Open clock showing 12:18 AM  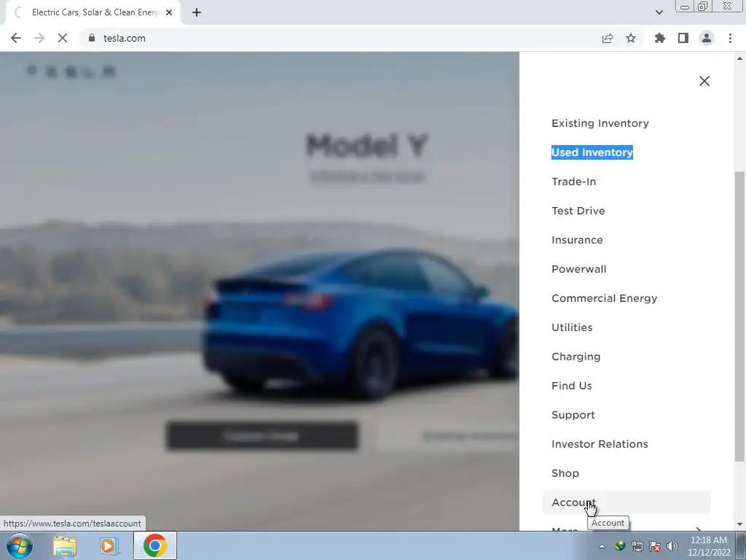pyautogui.click(x=708, y=546)
